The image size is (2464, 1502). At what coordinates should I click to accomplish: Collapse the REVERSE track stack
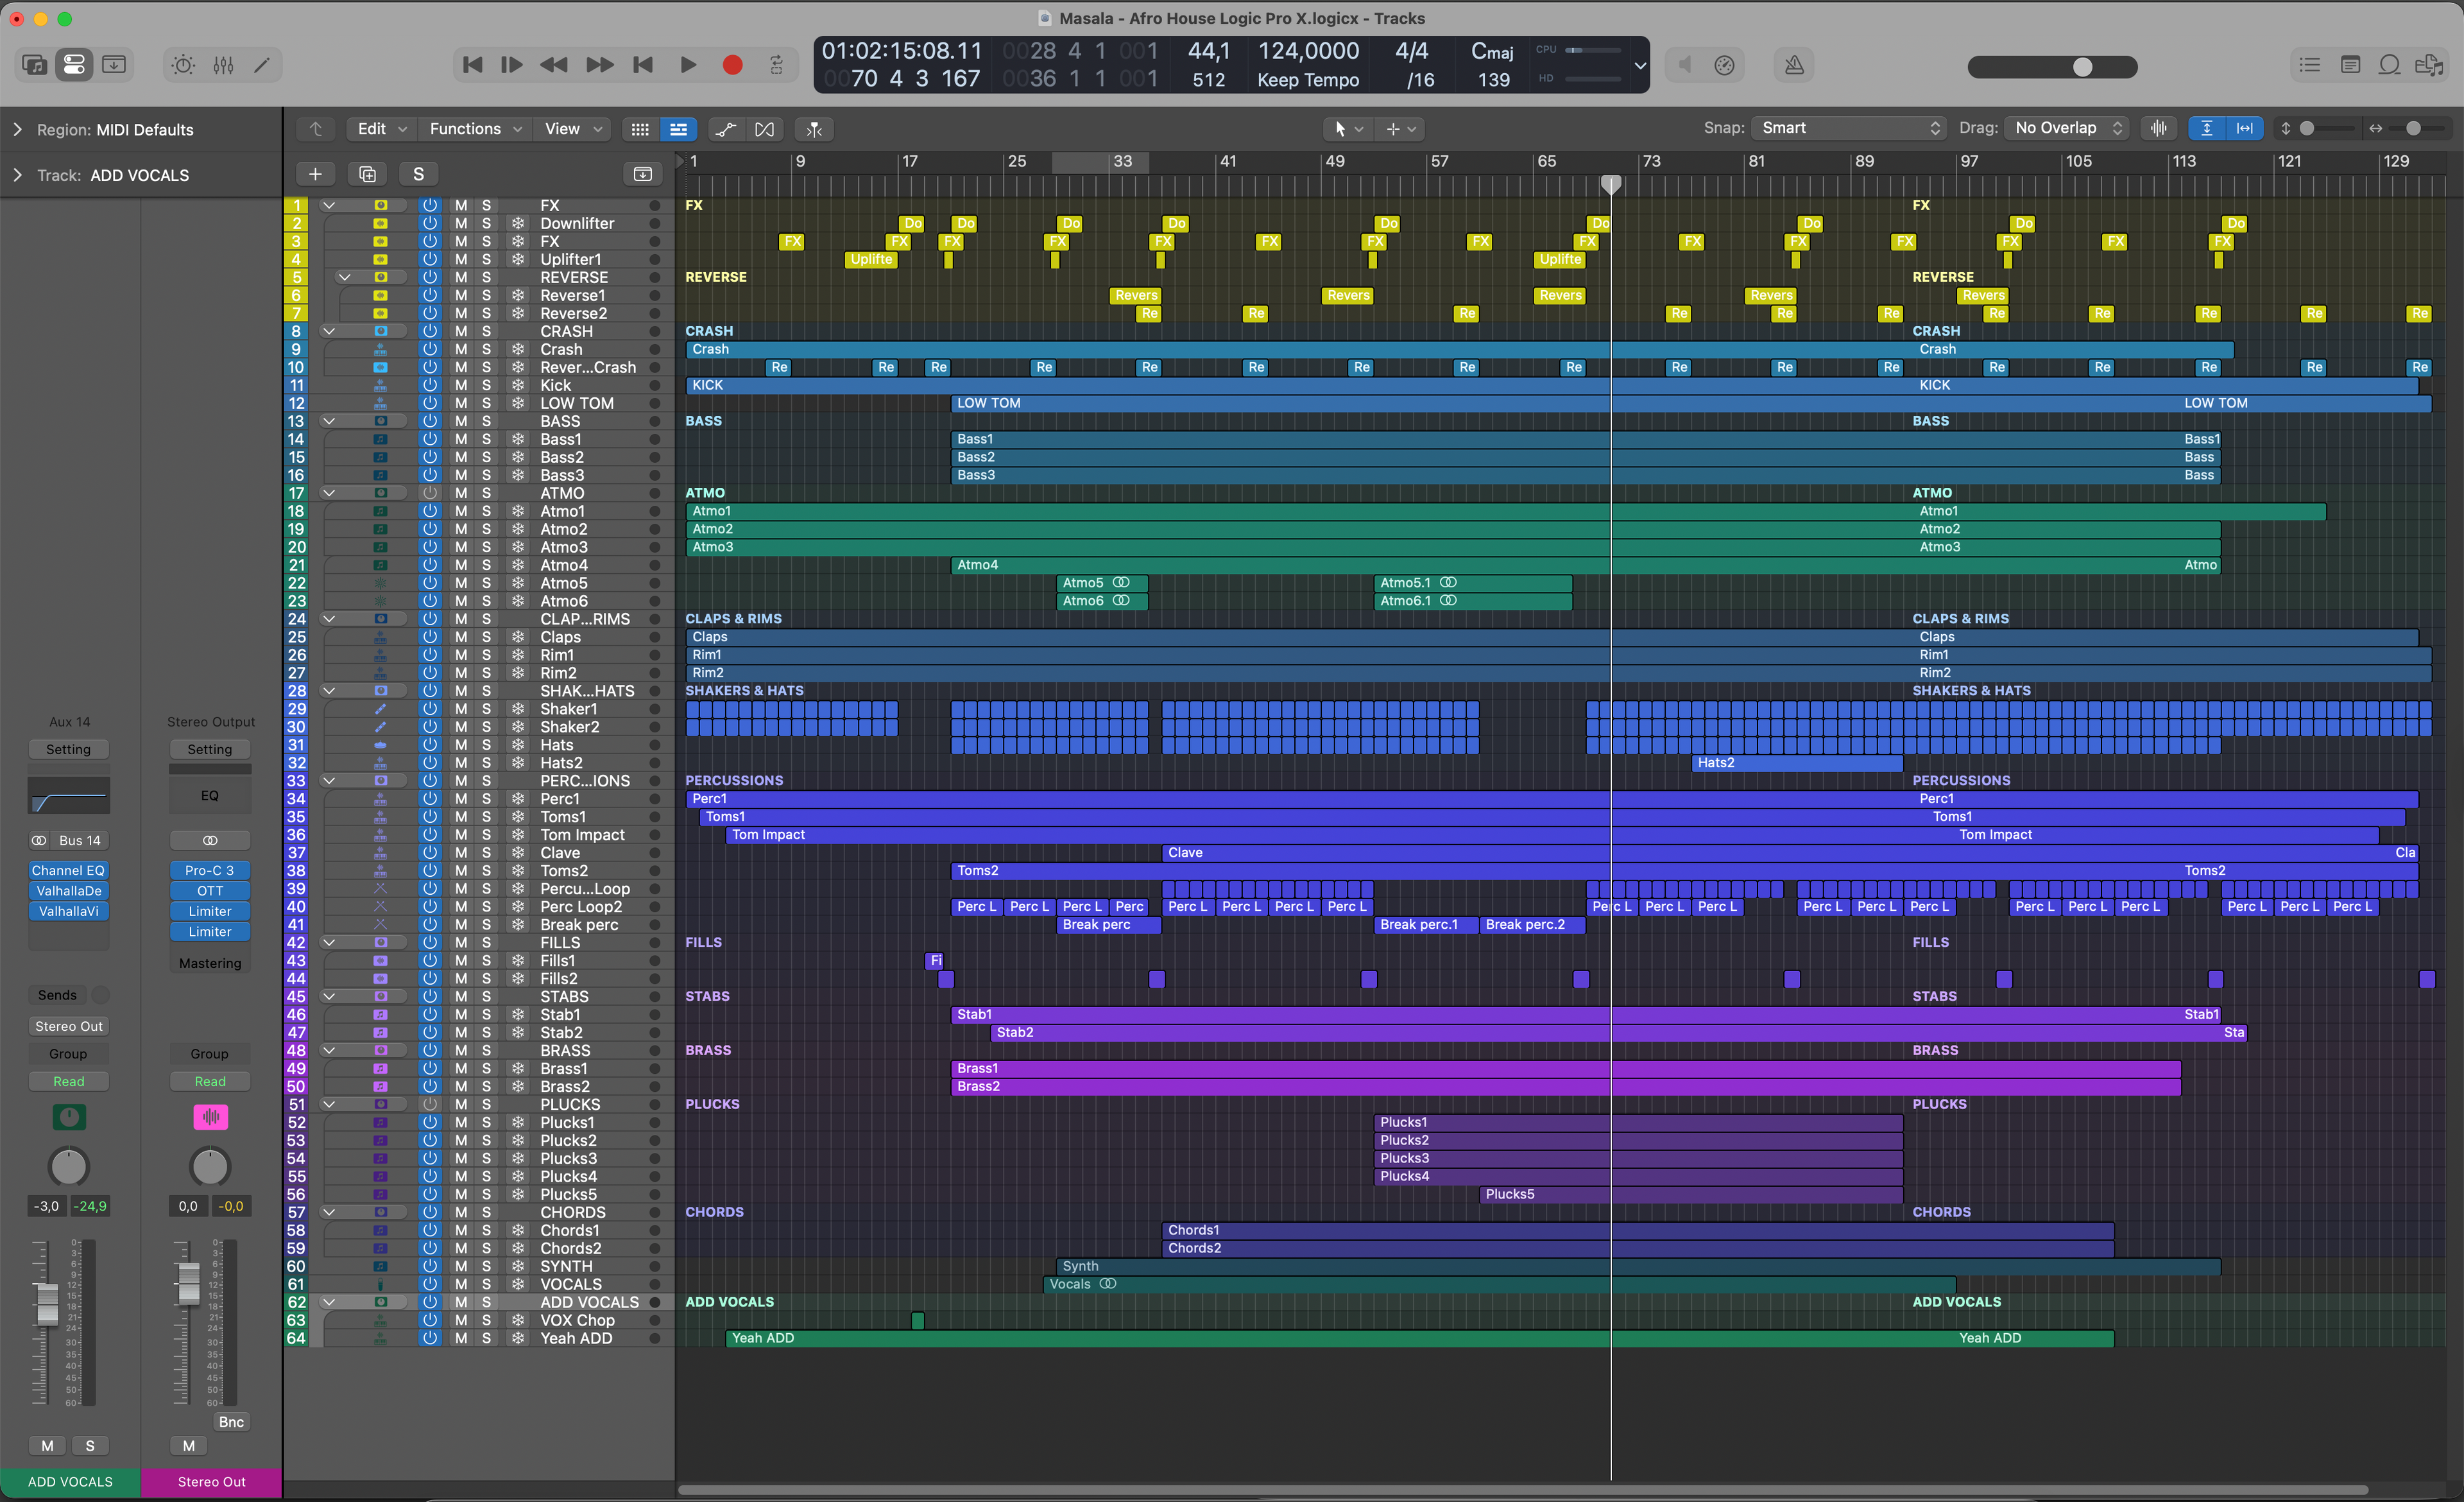[x=344, y=277]
